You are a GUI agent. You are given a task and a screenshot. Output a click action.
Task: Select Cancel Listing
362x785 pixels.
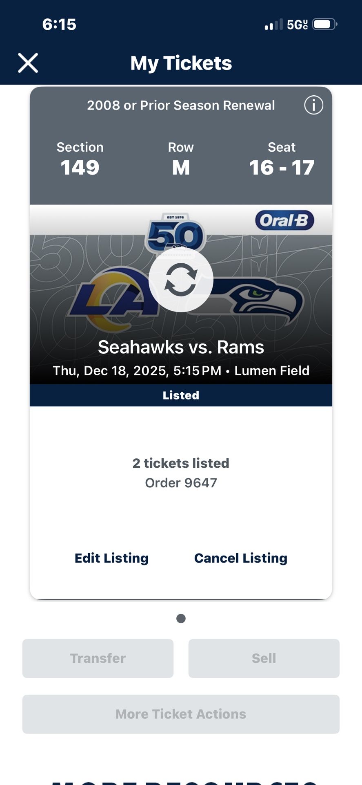(x=240, y=558)
